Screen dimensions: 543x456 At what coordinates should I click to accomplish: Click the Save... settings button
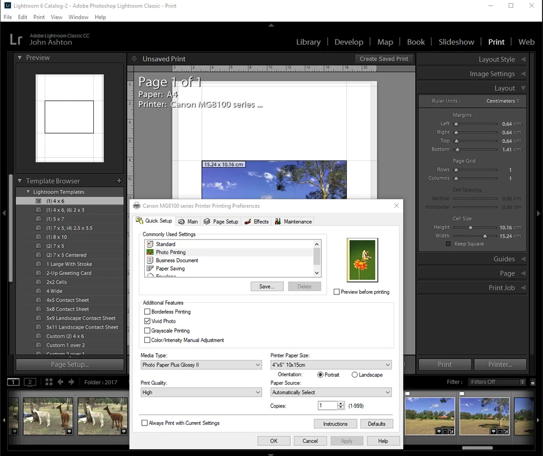267,286
